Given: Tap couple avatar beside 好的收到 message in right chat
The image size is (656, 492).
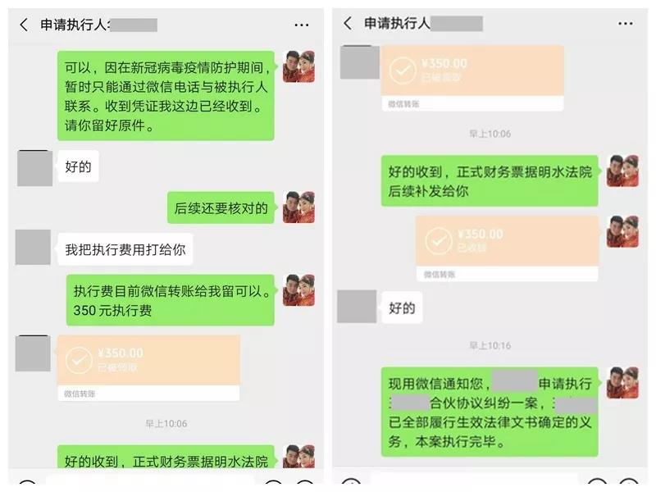Looking at the screenshot, I should [622, 171].
